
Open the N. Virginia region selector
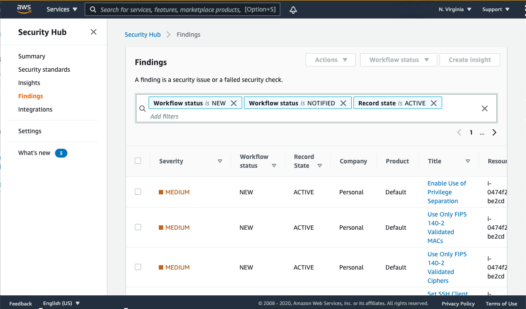[454, 8]
